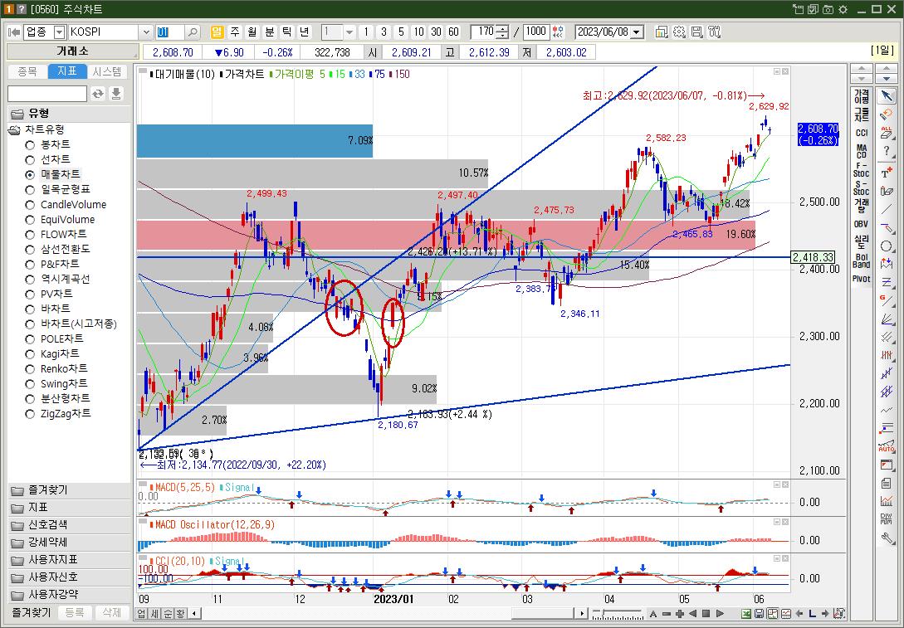This screenshot has height=628, width=904.
Task: Switch to the 시스템 tab
Action: click(107, 71)
